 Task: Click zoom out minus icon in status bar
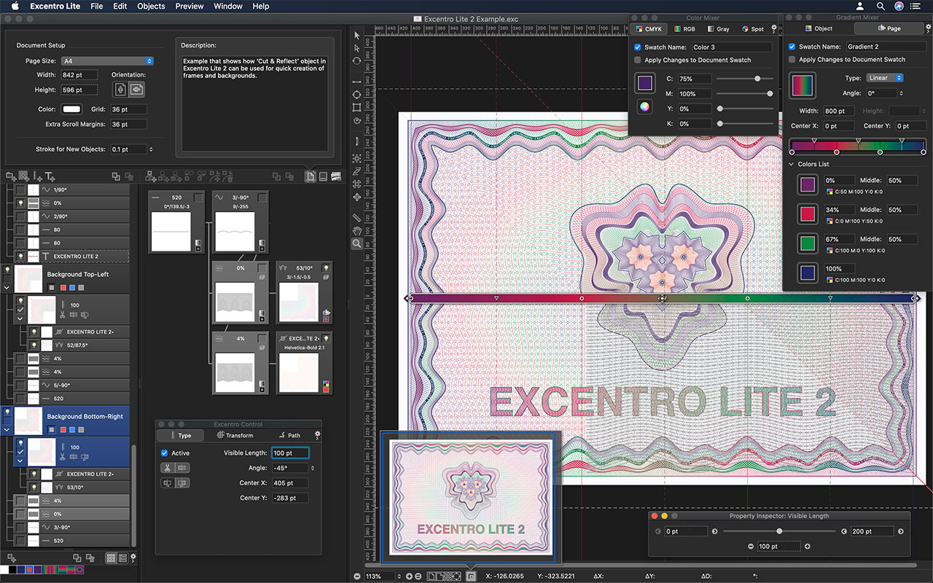coord(357,576)
